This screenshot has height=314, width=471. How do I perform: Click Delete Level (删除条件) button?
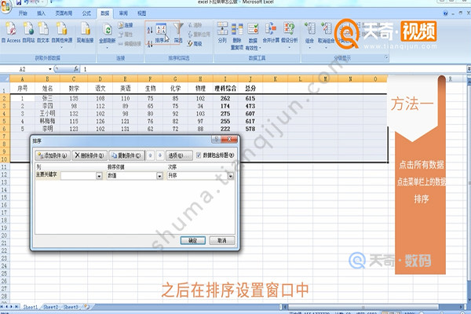(x=89, y=155)
